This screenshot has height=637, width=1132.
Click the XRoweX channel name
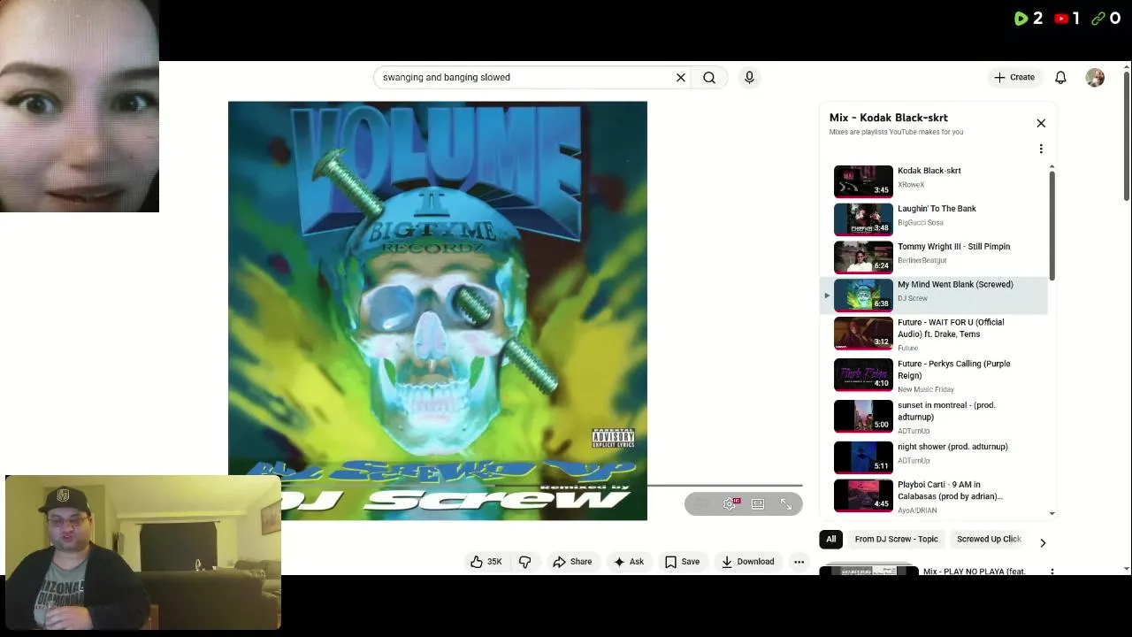pyautogui.click(x=911, y=185)
